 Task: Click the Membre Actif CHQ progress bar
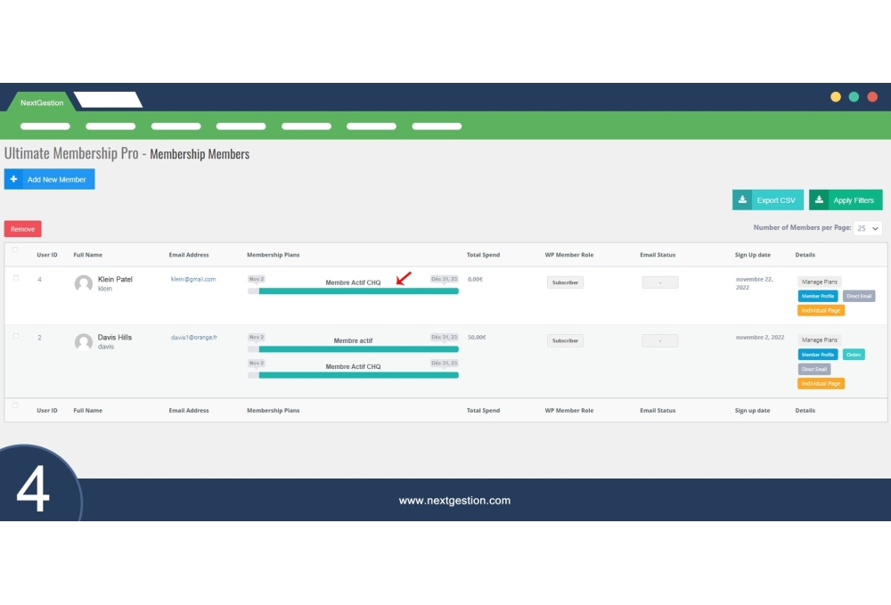pyautogui.click(x=353, y=290)
